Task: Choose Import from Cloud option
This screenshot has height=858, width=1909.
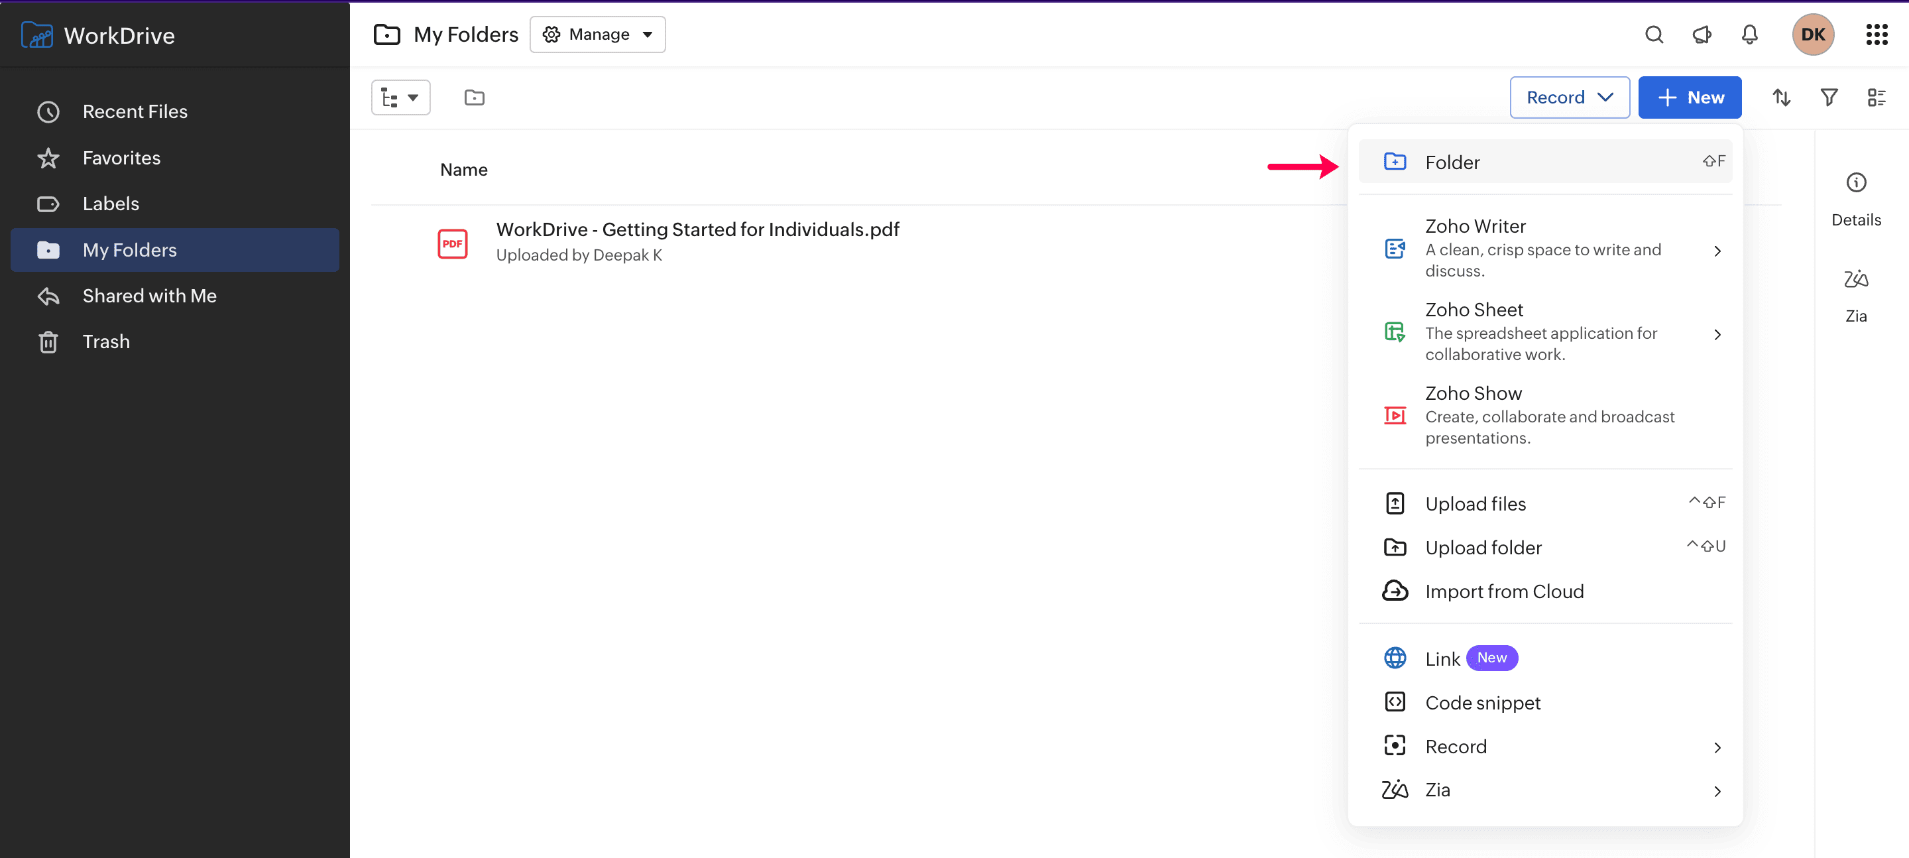Action: [1503, 591]
